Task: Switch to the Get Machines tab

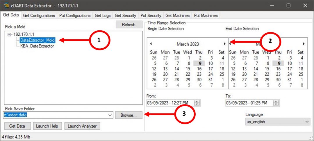Action: click(178, 16)
